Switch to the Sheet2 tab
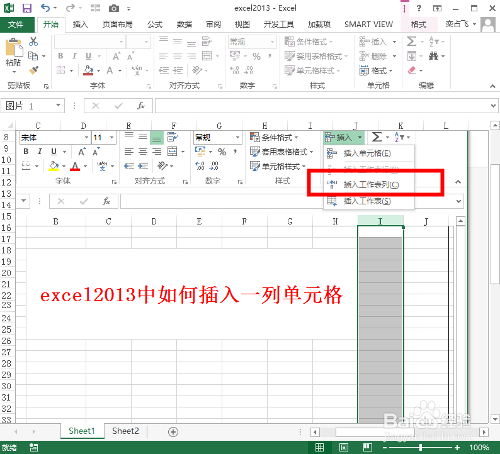Image resolution: width=500 pixels, height=454 pixels. [125, 431]
